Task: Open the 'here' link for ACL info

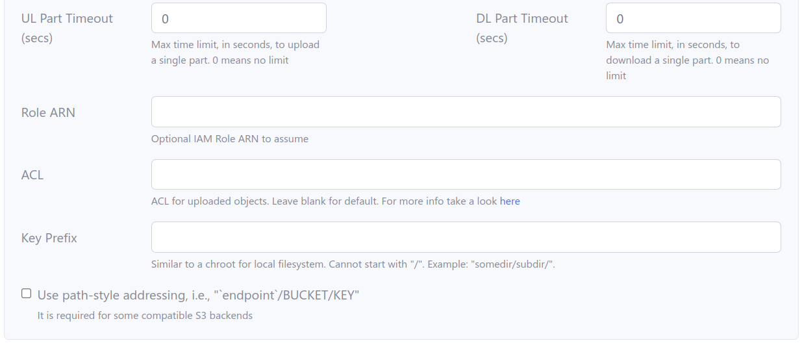Action: (x=510, y=201)
